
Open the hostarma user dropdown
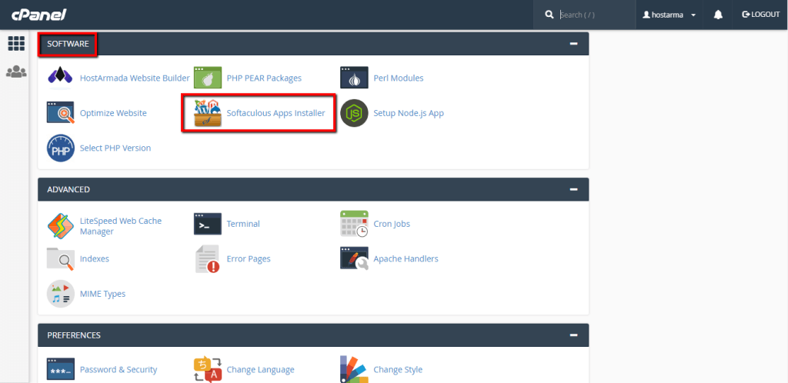(x=669, y=15)
